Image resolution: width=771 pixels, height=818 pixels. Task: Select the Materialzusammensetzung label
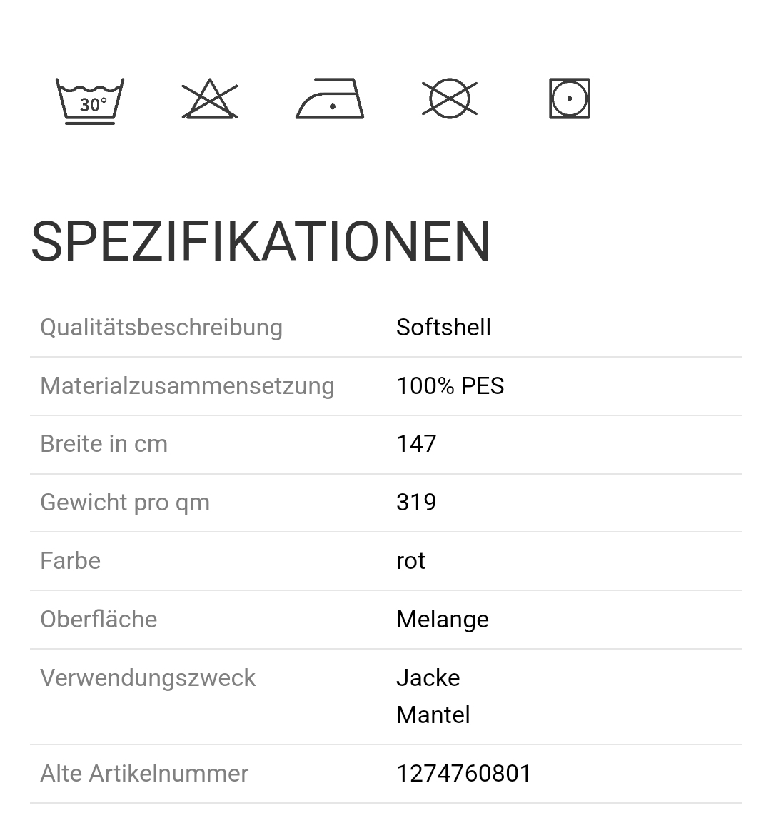[x=187, y=386]
